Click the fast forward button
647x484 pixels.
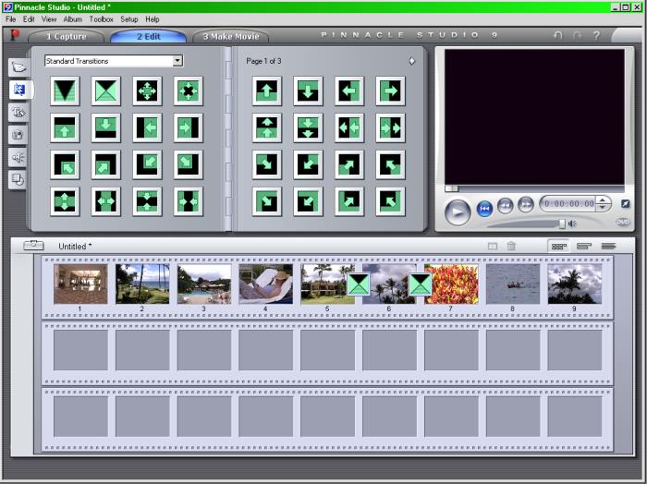[525, 205]
